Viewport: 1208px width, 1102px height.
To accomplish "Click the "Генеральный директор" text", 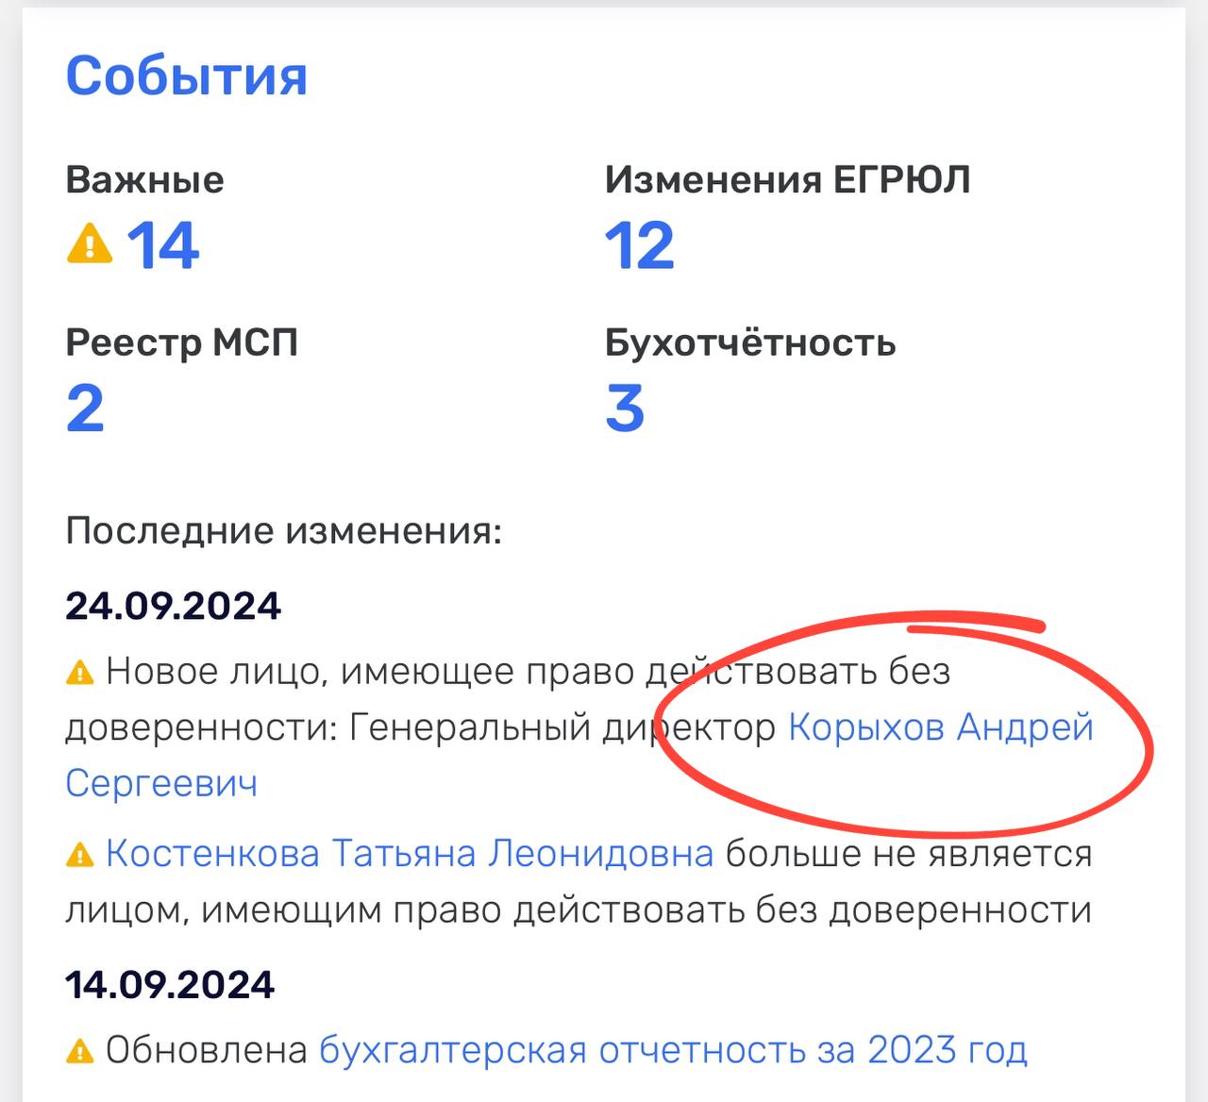I will click(562, 727).
